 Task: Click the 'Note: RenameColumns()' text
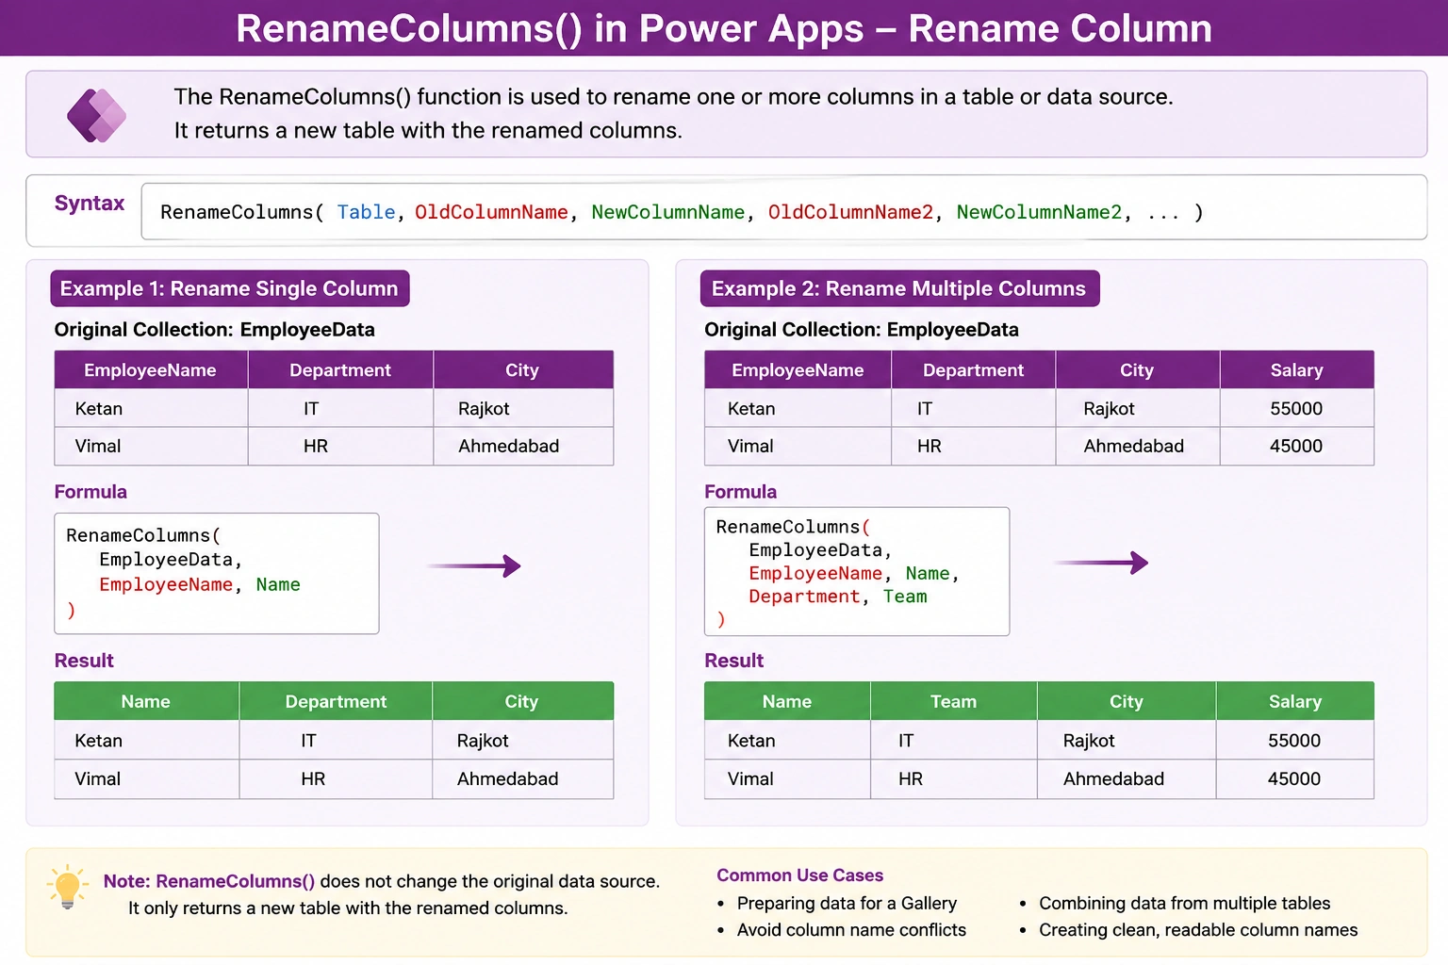pos(209,881)
